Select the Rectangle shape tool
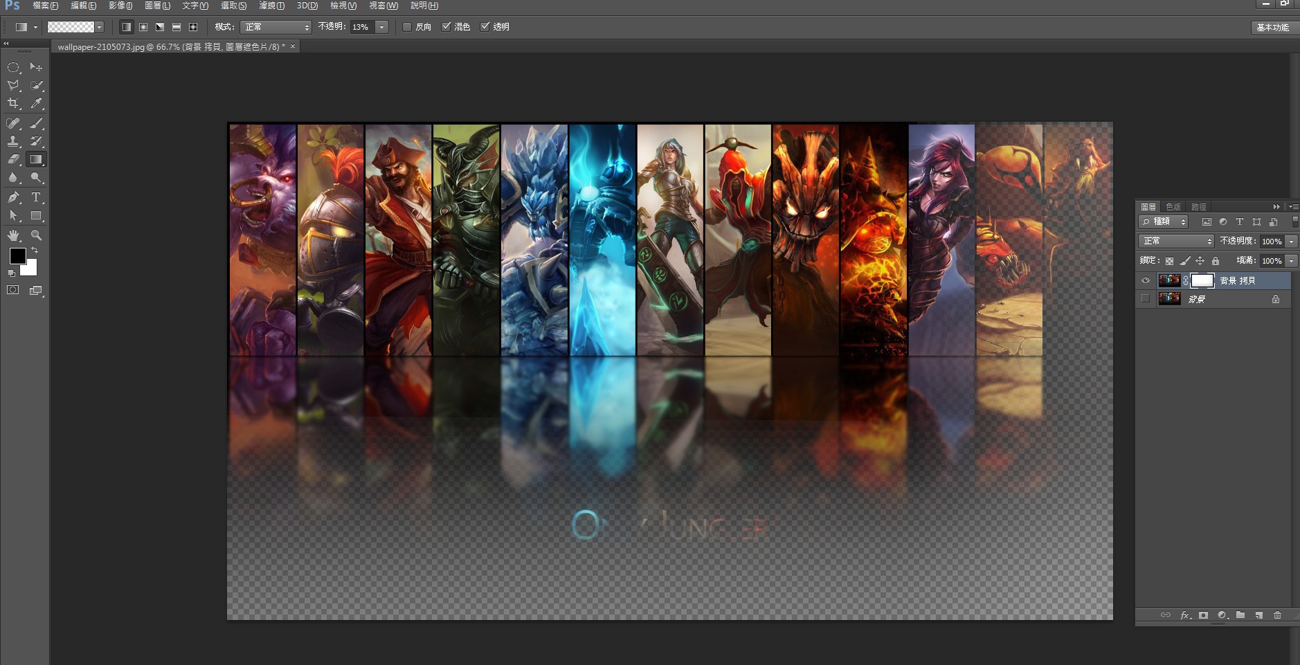The width and height of the screenshot is (1300, 665). [x=36, y=216]
